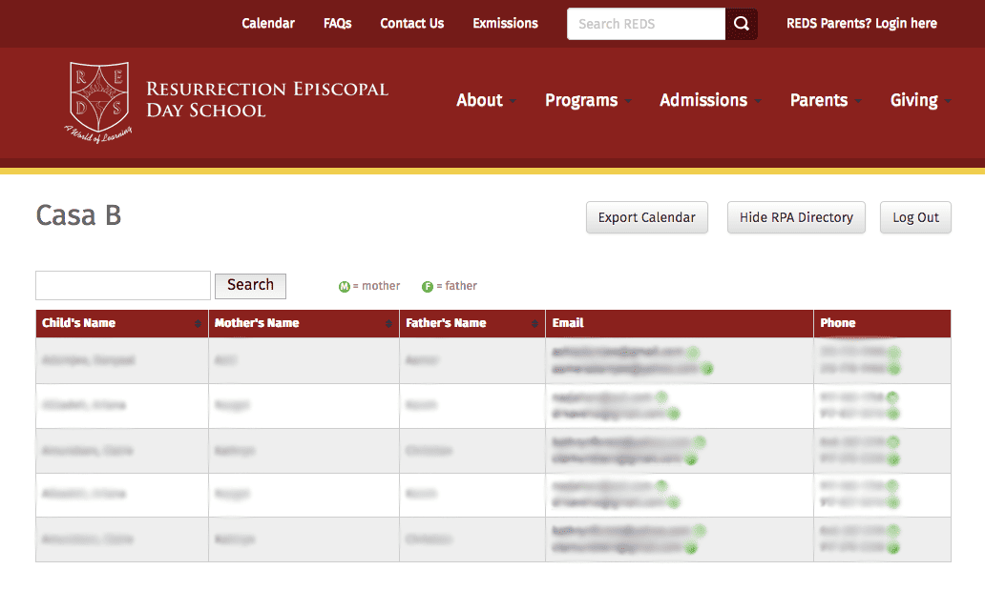
Task: Sort by Father's Name column arrows
Action: (534, 323)
